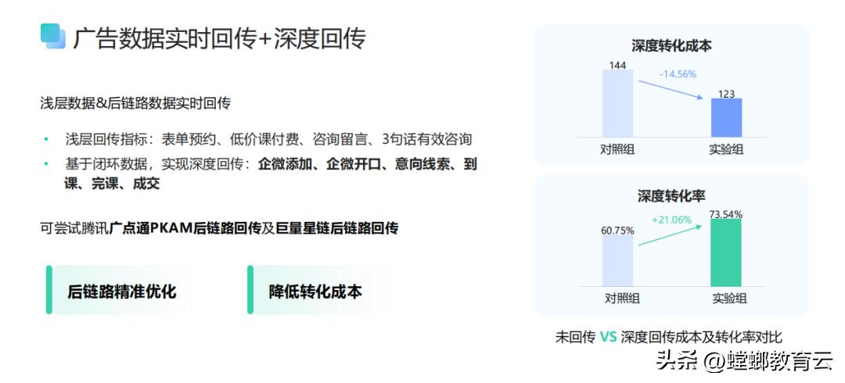Click the caption 未回传 VS 深度回传成本及转化率对比

coord(668,337)
